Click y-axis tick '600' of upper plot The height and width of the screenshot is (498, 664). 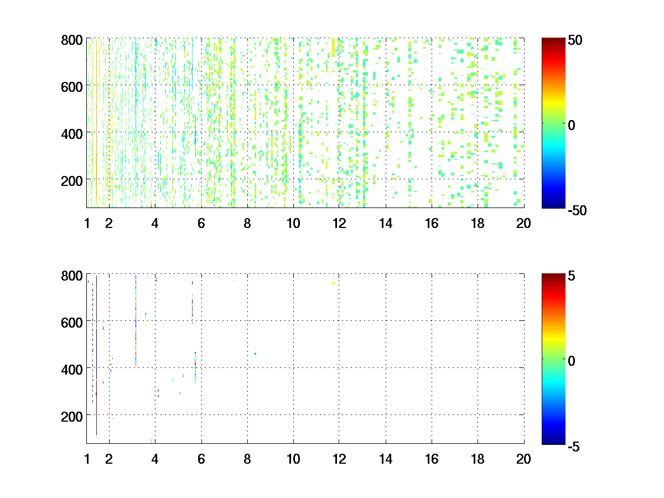pos(72,86)
